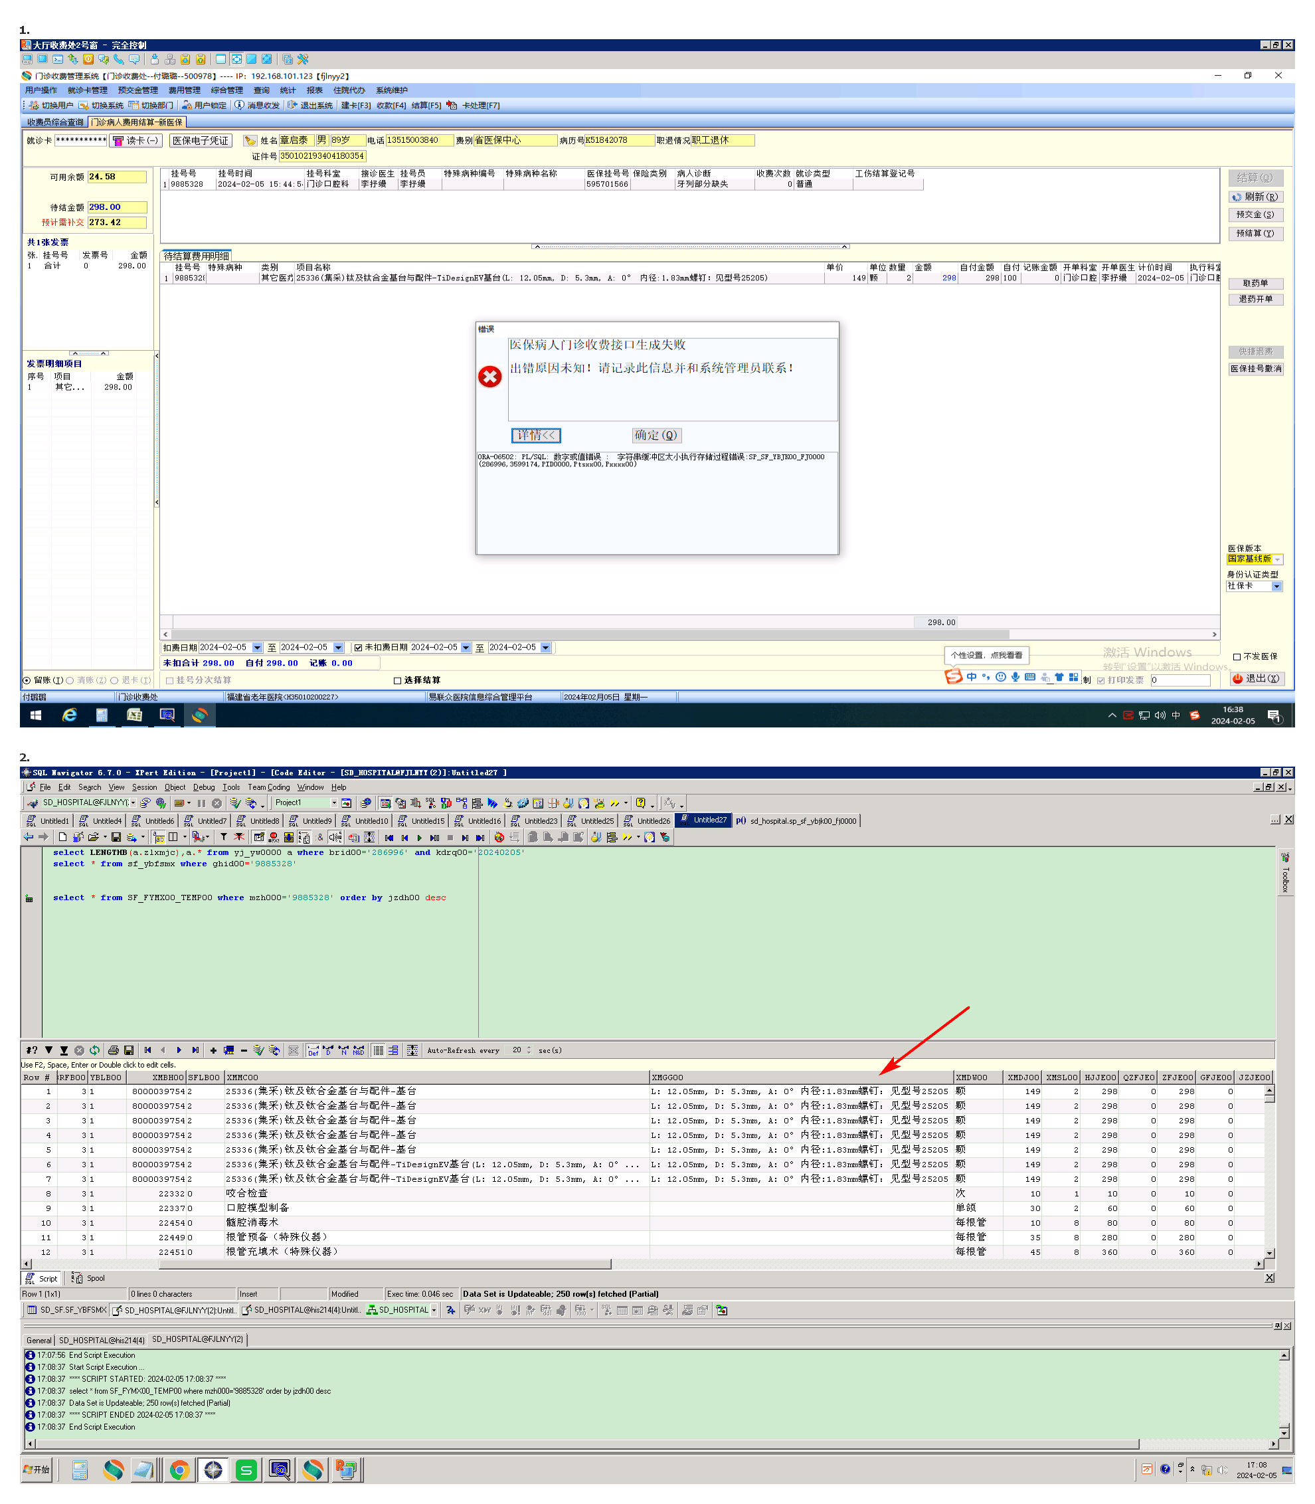Open the 费用管理 menu

coord(184,90)
